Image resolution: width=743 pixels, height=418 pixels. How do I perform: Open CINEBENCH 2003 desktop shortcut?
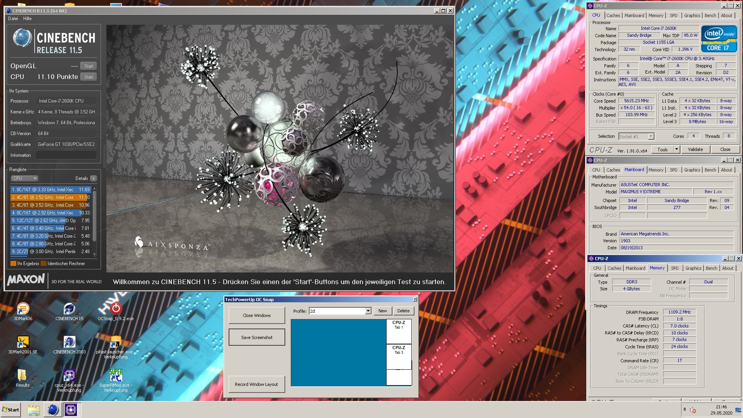pos(69,344)
